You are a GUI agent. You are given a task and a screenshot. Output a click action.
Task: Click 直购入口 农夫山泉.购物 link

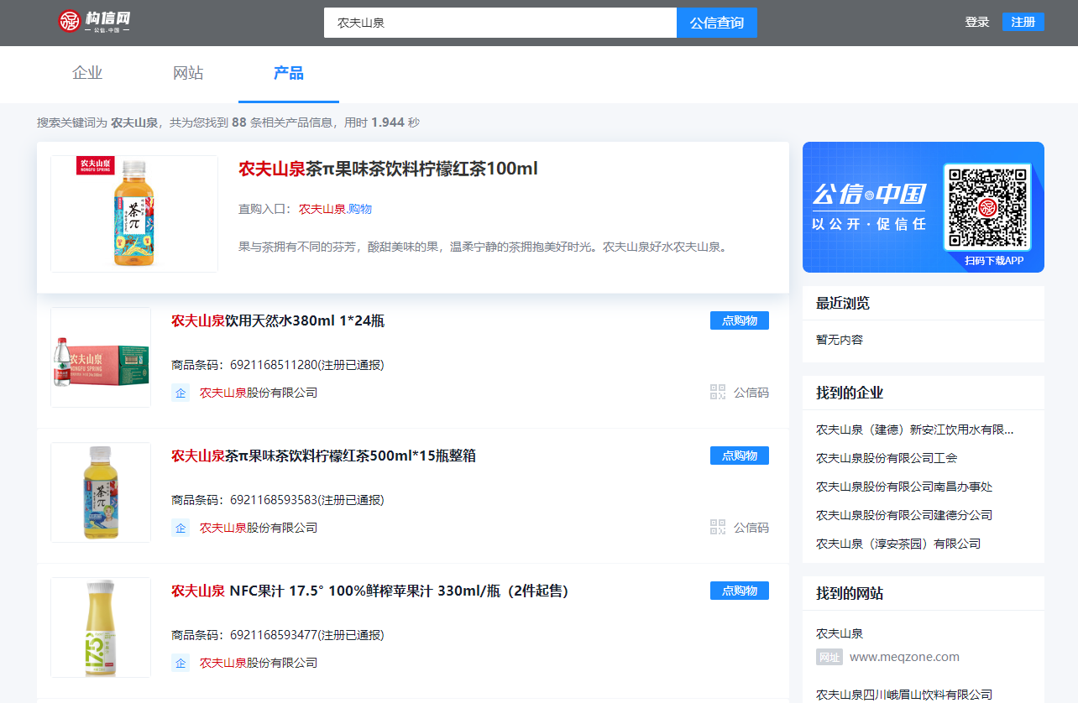335,209
